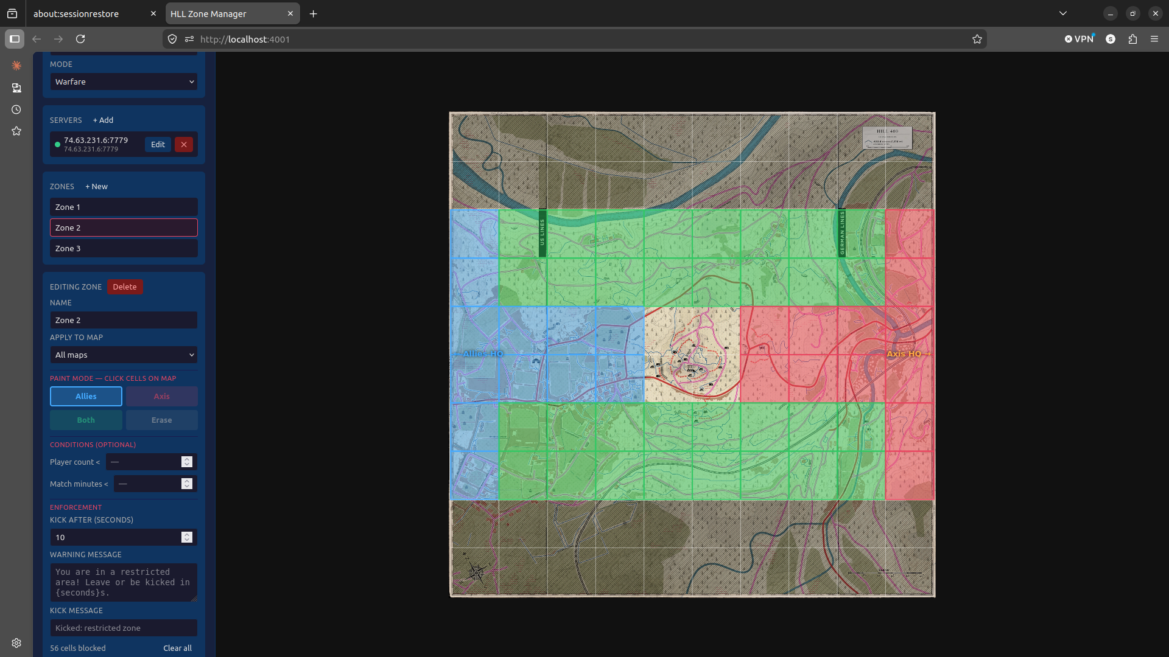
Task: Select Zone 3 in zones list
Action: [124, 248]
